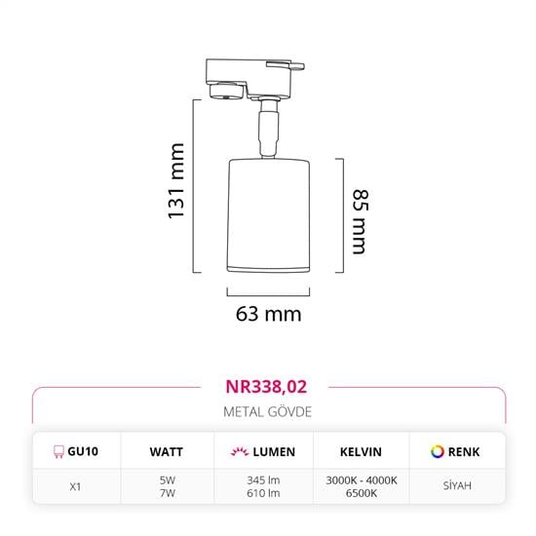The image size is (536, 536).
Task: Click the X1 quantity cell
Action: 75,486
